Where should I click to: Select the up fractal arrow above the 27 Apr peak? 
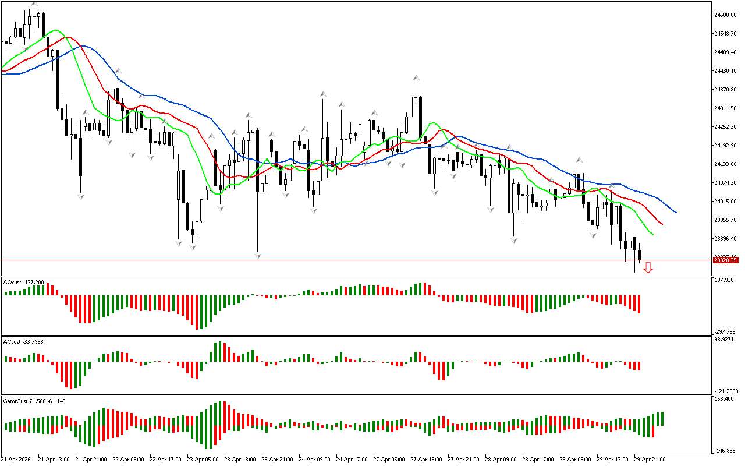tap(417, 77)
